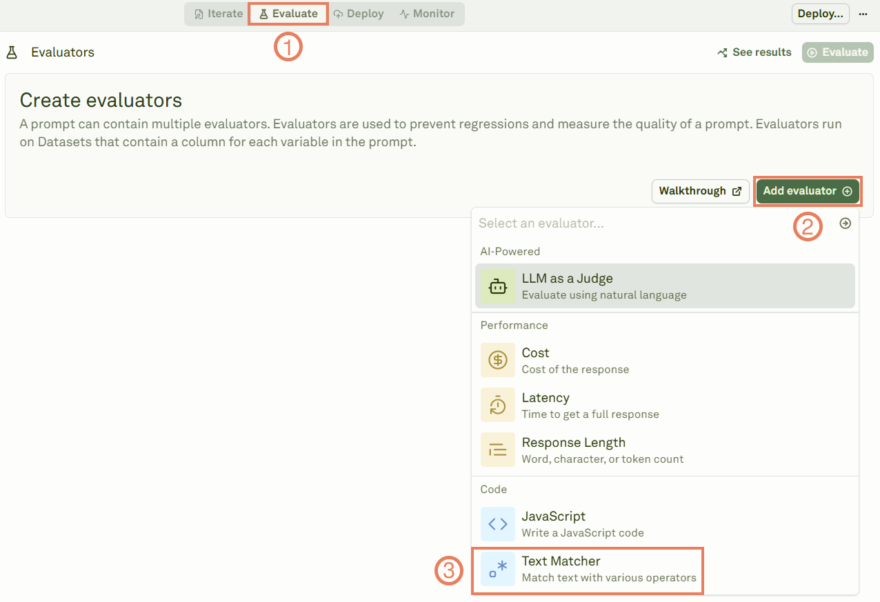The image size is (880, 602).
Task: Open the Walkthrough external link
Action: pyautogui.click(x=700, y=191)
